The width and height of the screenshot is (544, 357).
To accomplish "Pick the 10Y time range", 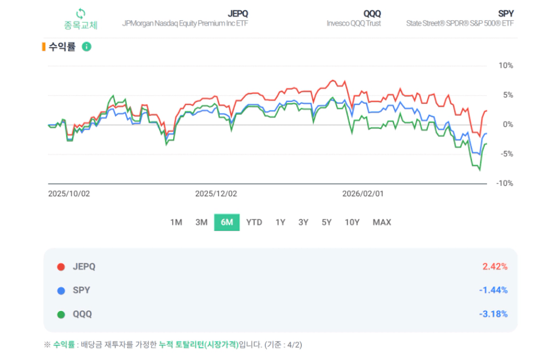I will [352, 222].
